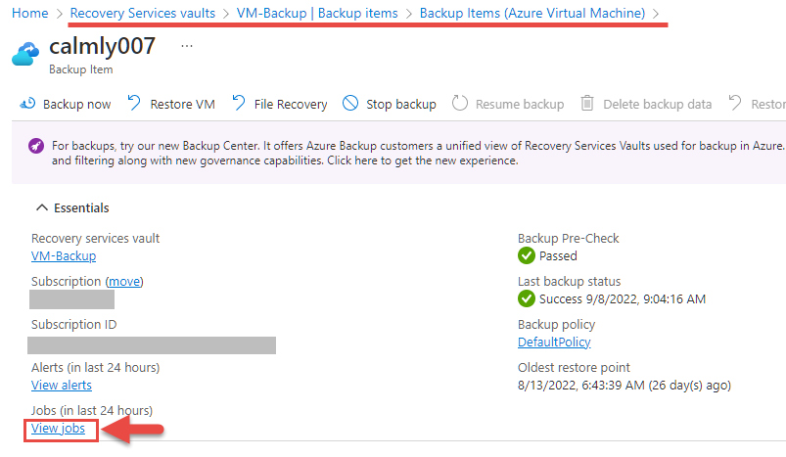Collapse the Essentials section chevron
The height and width of the screenshot is (457, 786).
click(42, 207)
